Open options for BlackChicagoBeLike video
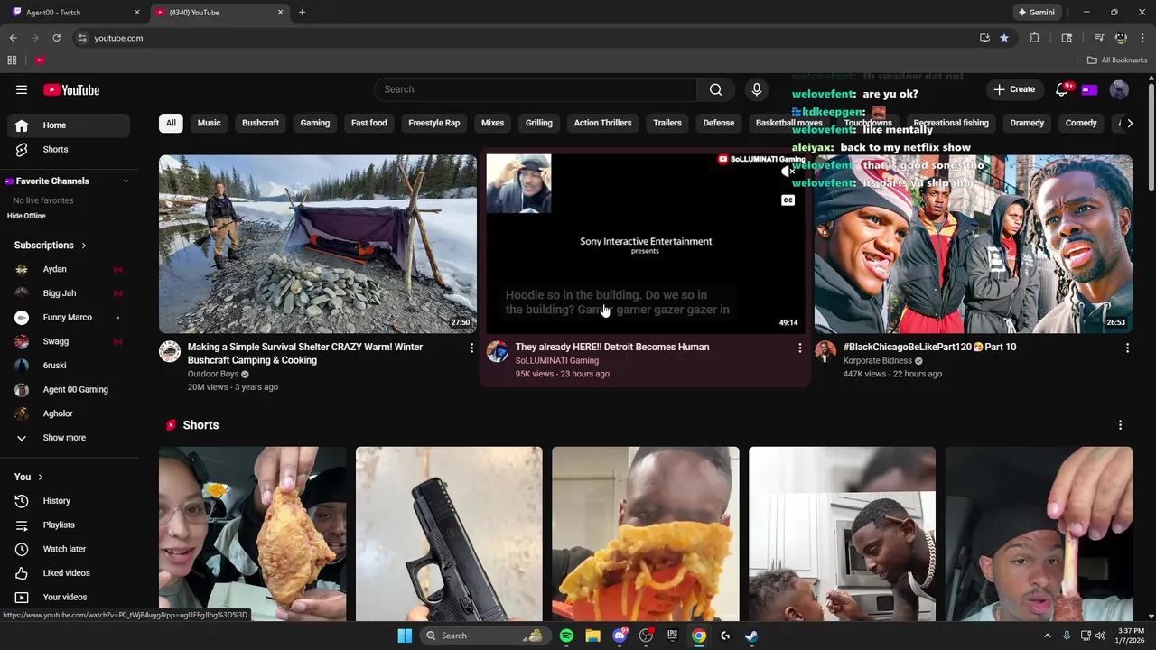The width and height of the screenshot is (1156, 650). click(x=1127, y=348)
